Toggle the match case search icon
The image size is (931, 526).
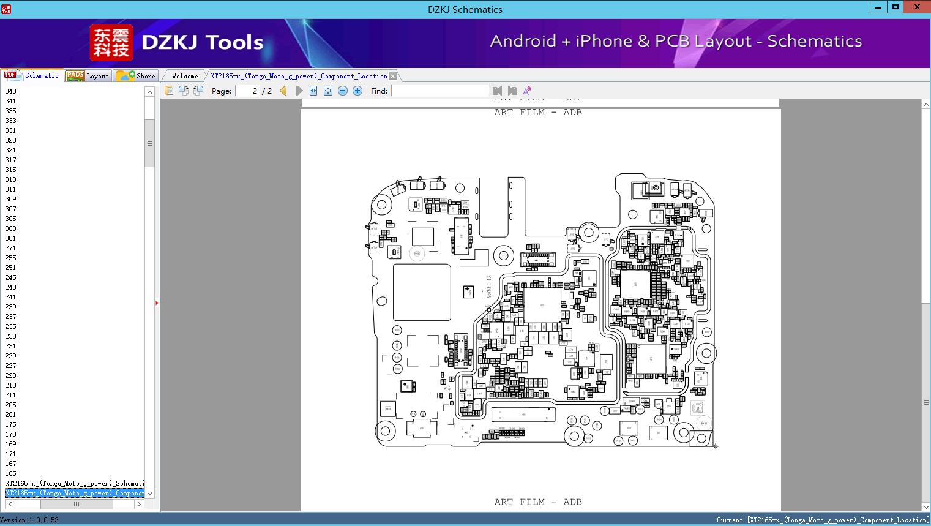coord(526,91)
